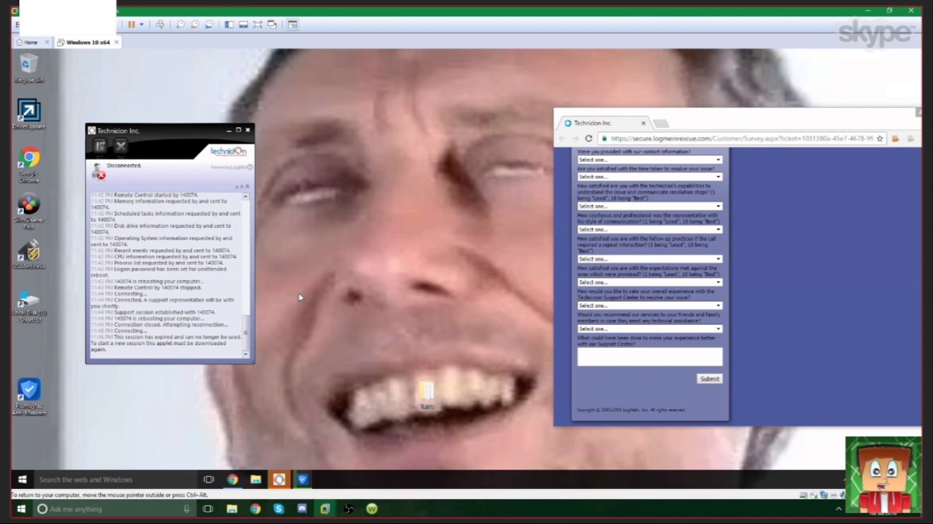Take a VM snapshot from the toolbar
Screen dimensions: 933x524
coord(181,25)
